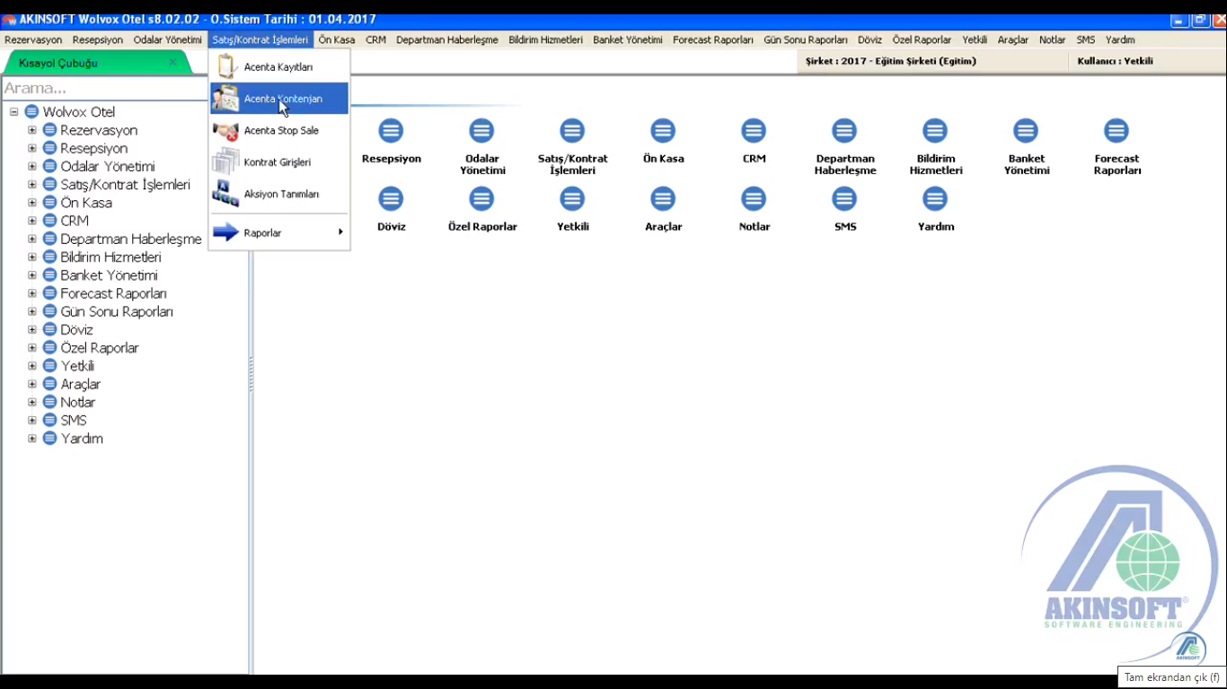Select Notlar in the tree
This screenshot has width=1227, height=689.
pos(77,402)
